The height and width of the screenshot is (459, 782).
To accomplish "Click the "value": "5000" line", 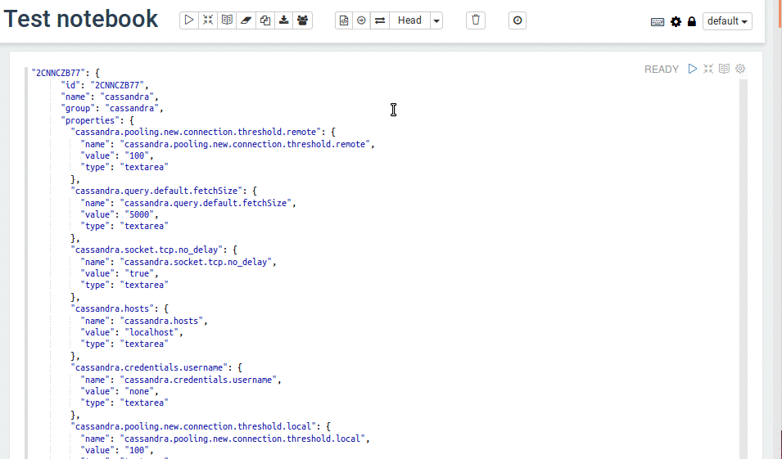I will click(x=120, y=214).
